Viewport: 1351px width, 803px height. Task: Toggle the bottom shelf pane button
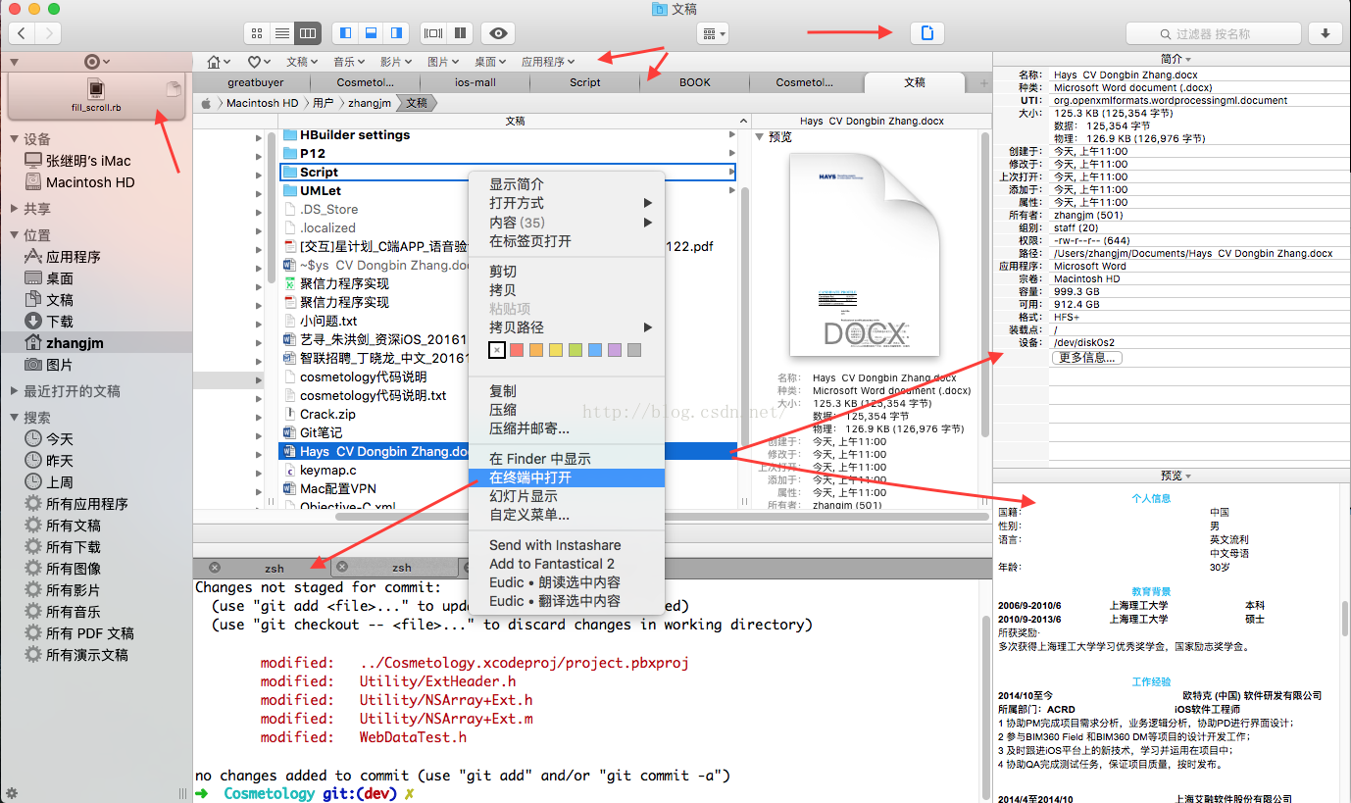[x=371, y=33]
